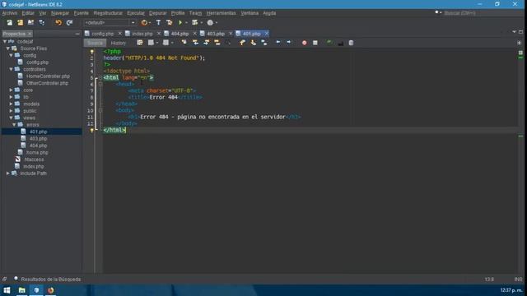
Task: Click the Stop Macro Recording icon
Action: 315,43
